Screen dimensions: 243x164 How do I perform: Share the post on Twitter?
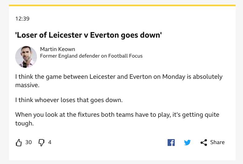[x=187, y=143]
